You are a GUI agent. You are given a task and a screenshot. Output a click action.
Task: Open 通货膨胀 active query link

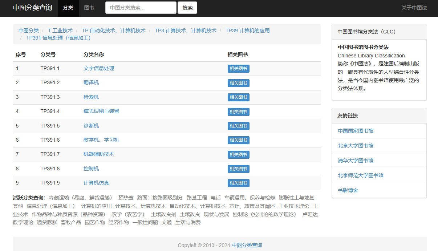pyautogui.click(x=47, y=222)
